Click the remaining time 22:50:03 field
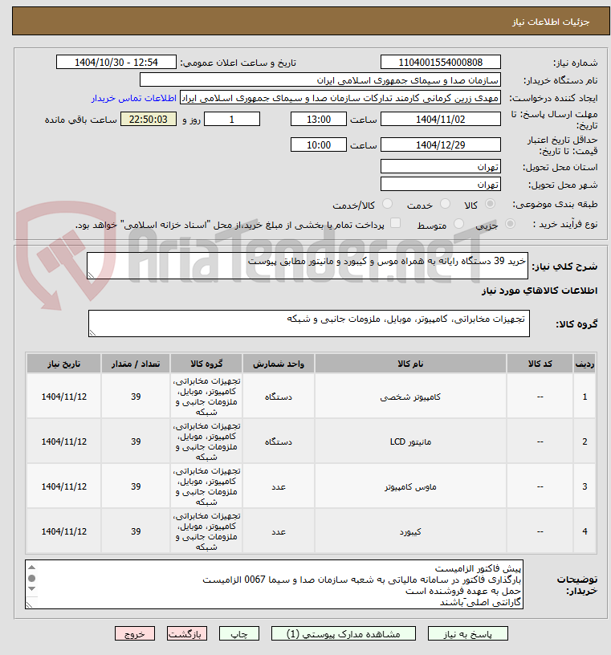611x655 pixels. [x=149, y=119]
